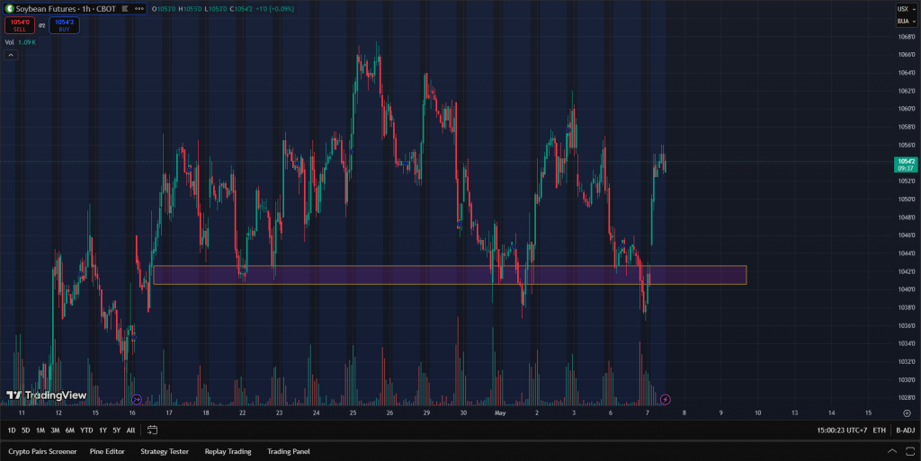
Task: Maximize the bottom panel with the fullscreen icon
Action: click(910, 452)
